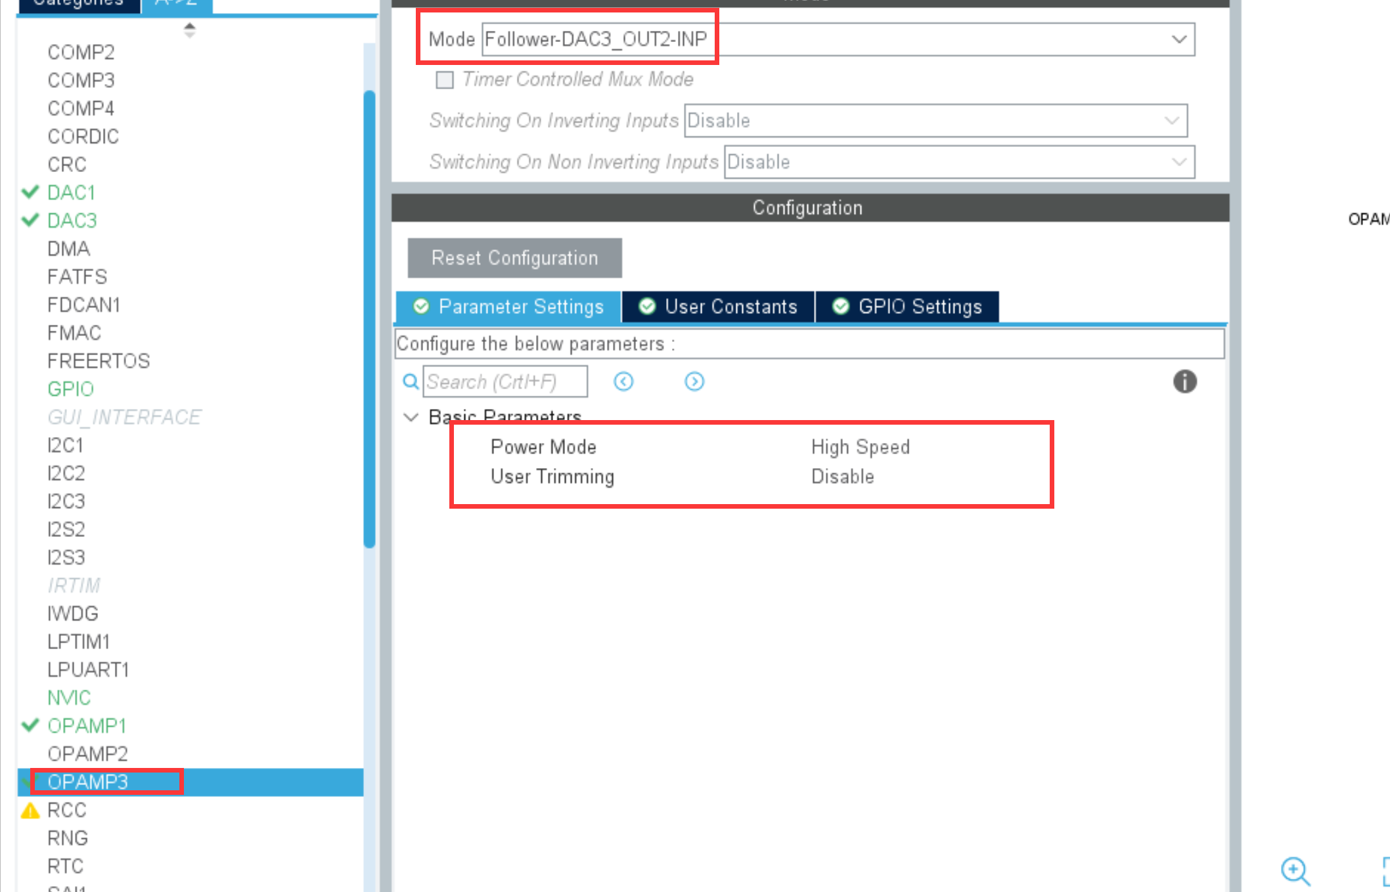Click the RCC warning triangle icon
Image resolution: width=1390 pixels, height=892 pixels.
(x=30, y=811)
